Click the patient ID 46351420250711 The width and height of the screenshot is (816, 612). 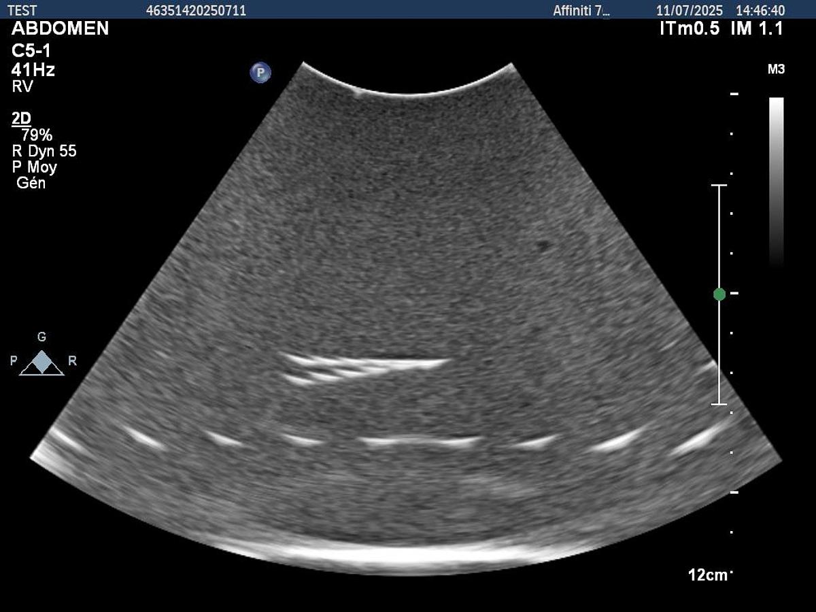[196, 10]
